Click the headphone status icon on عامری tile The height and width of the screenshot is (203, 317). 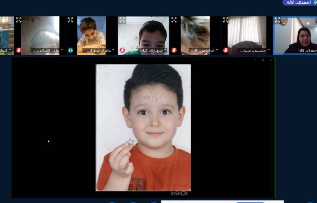tap(70, 50)
